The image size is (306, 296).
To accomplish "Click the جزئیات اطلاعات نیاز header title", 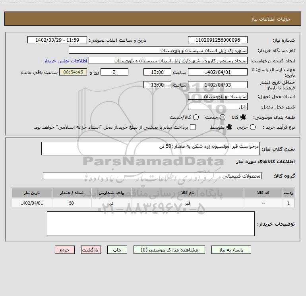I will pos(271,19).
